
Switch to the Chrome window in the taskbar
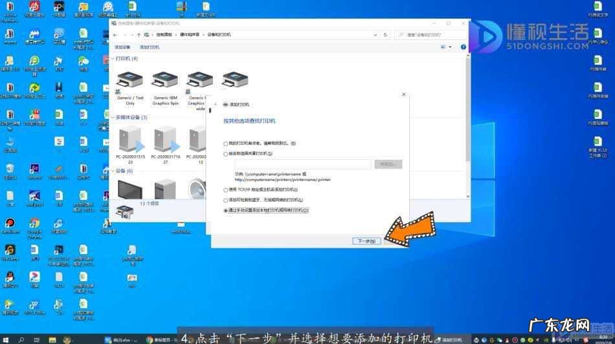coord(162,339)
